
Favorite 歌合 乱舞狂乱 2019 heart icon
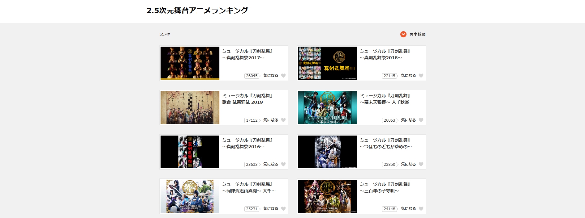(283, 120)
